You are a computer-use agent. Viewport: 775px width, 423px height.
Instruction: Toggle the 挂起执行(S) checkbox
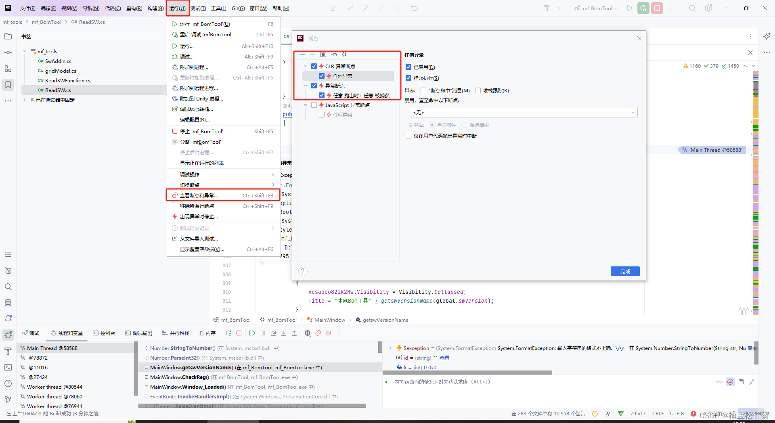[408, 78]
